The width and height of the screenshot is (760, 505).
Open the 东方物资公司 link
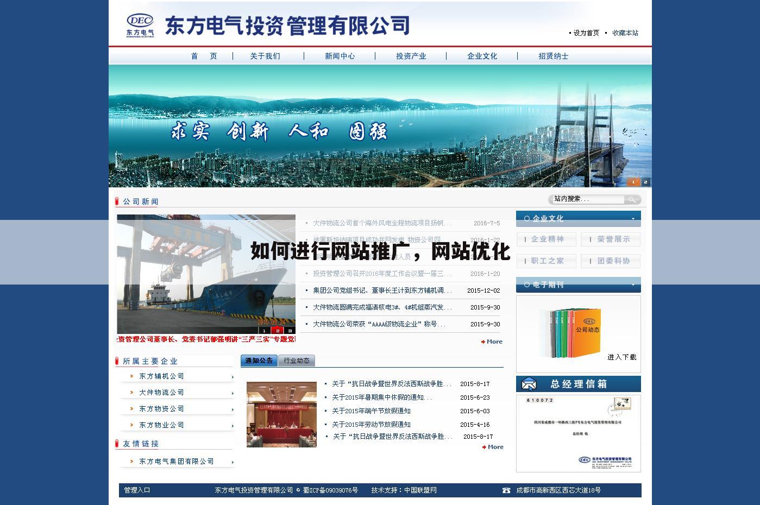(162, 409)
